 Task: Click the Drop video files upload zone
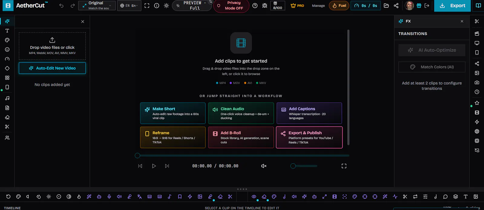52,46
